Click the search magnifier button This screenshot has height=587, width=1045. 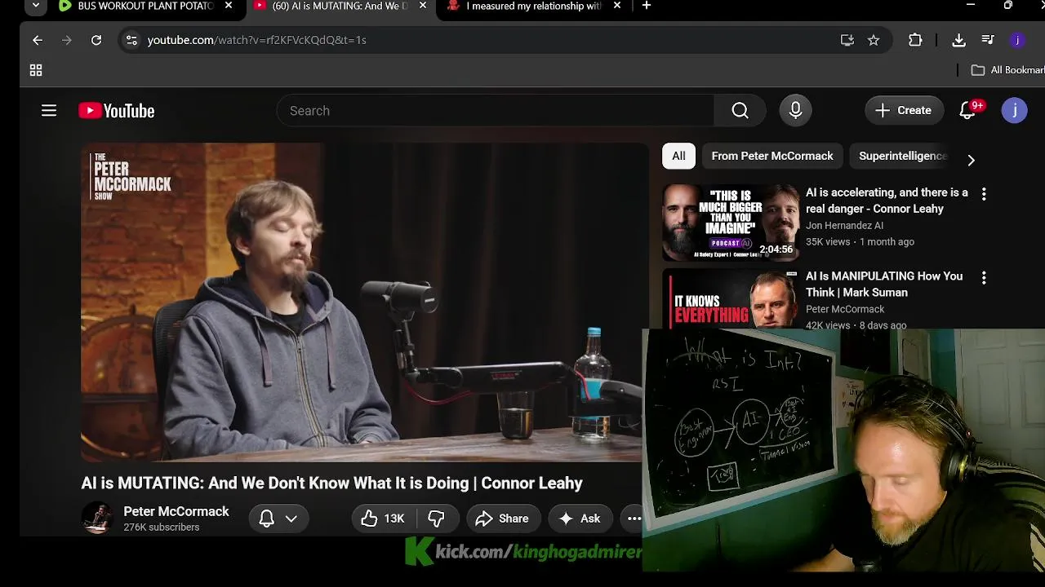click(740, 111)
